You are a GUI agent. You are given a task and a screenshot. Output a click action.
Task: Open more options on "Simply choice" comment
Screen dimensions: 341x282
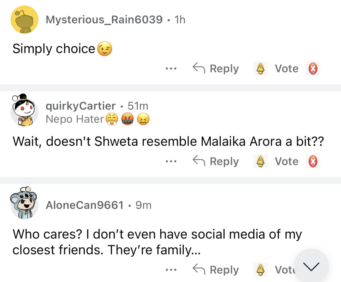[x=171, y=69]
